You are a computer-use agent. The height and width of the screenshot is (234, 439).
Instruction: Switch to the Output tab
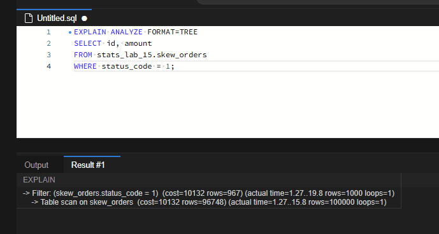(36, 165)
